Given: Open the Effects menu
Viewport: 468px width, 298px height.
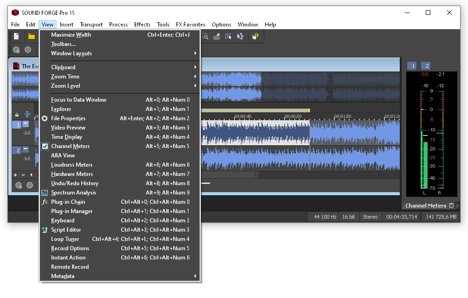Looking at the screenshot, I should tap(142, 24).
